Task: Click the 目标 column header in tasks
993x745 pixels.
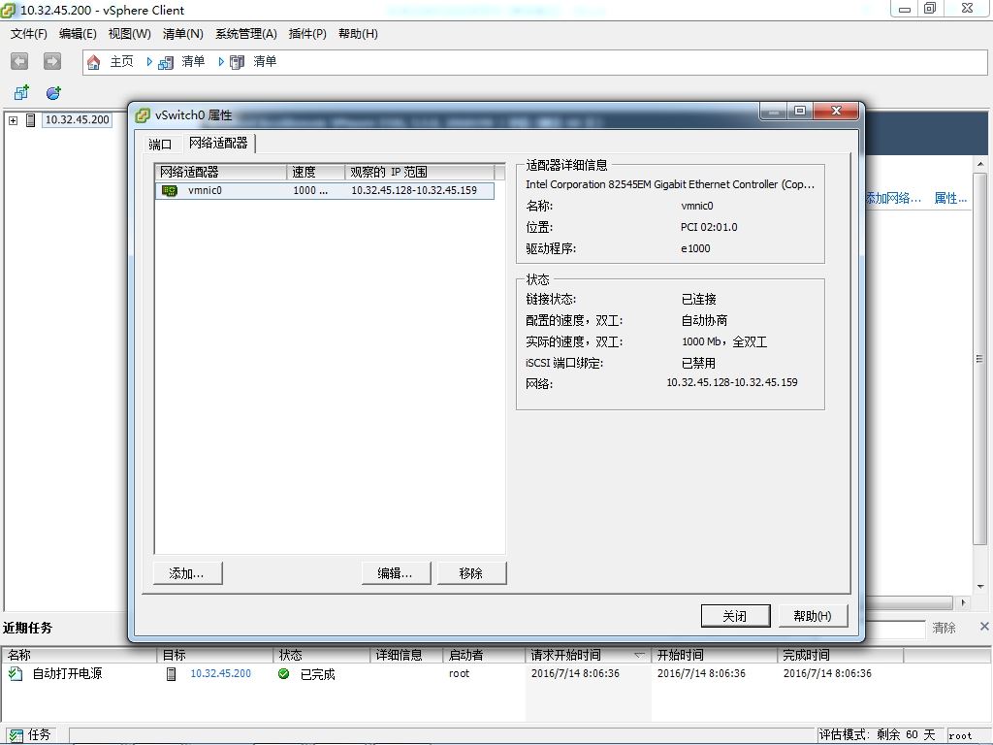Action: point(215,655)
